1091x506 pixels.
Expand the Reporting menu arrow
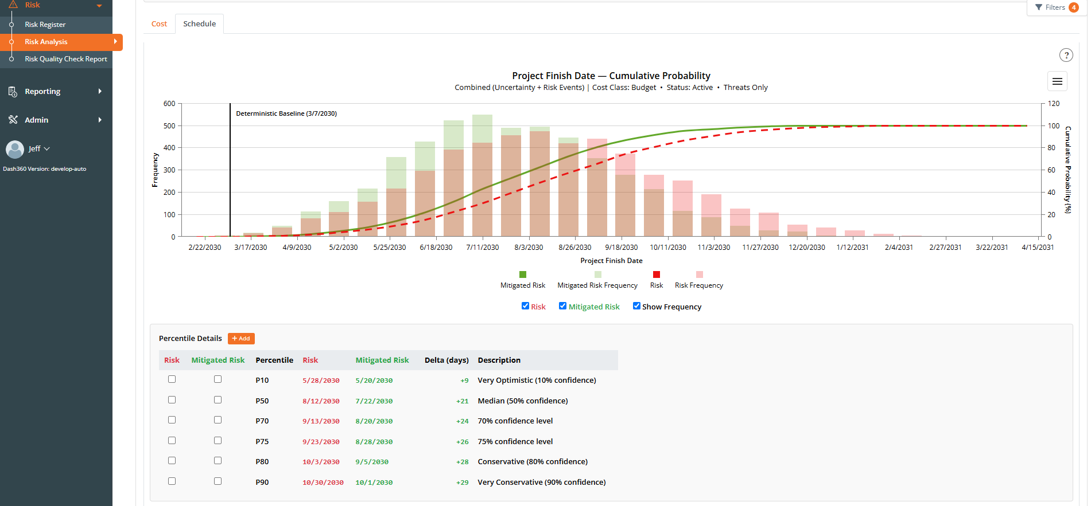click(100, 91)
